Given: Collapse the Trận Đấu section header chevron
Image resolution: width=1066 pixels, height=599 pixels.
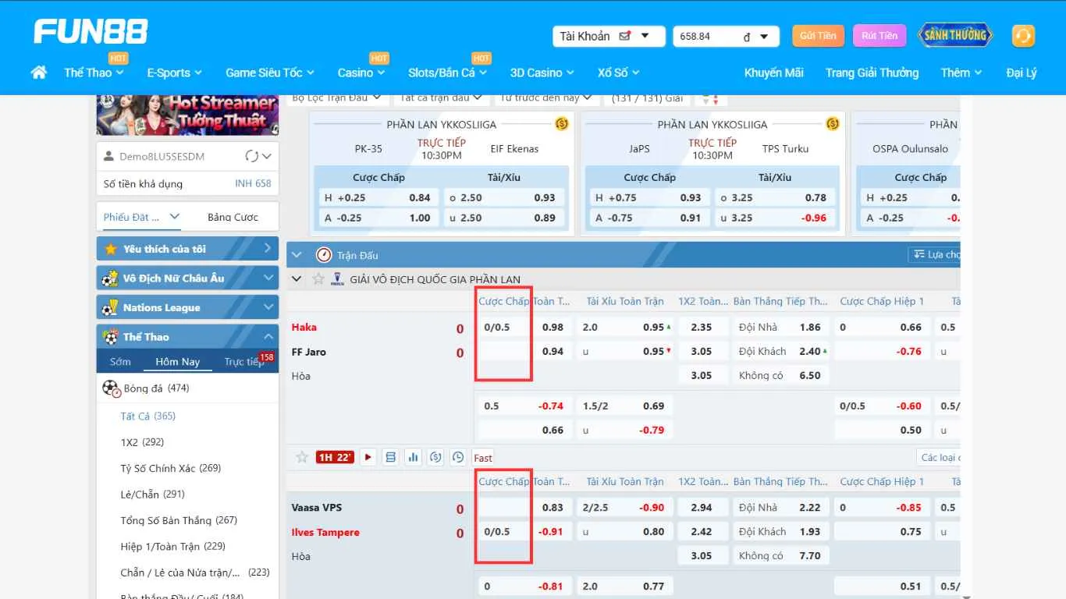Looking at the screenshot, I should tap(297, 255).
